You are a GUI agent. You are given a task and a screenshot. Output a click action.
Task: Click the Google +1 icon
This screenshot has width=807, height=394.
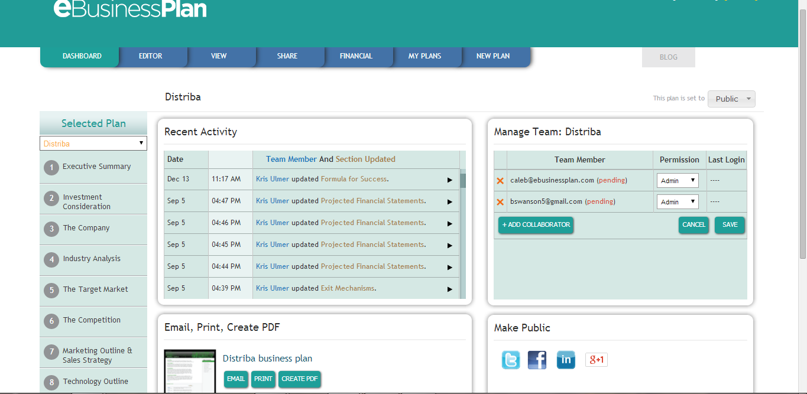point(596,360)
